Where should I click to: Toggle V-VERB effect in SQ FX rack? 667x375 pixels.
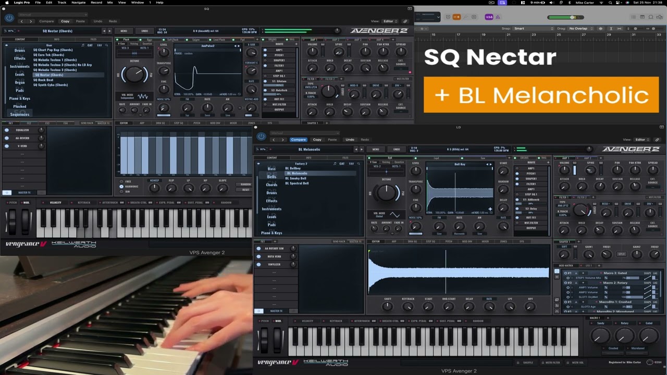(x=7, y=146)
